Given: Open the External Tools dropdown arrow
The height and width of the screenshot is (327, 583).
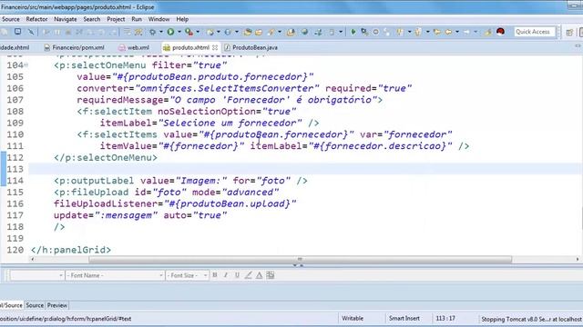Looking at the screenshot, I should (198, 33).
